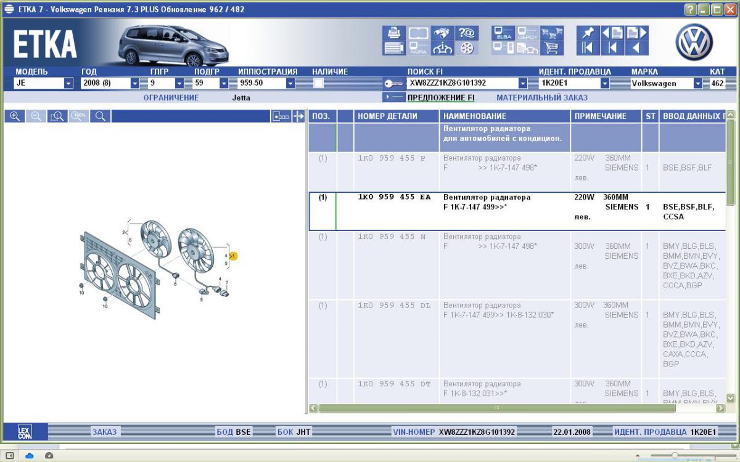Expand the МОДЕЛЬ dropdown showing JE
This screenshot has height=462, width=740.
[68, 83]
